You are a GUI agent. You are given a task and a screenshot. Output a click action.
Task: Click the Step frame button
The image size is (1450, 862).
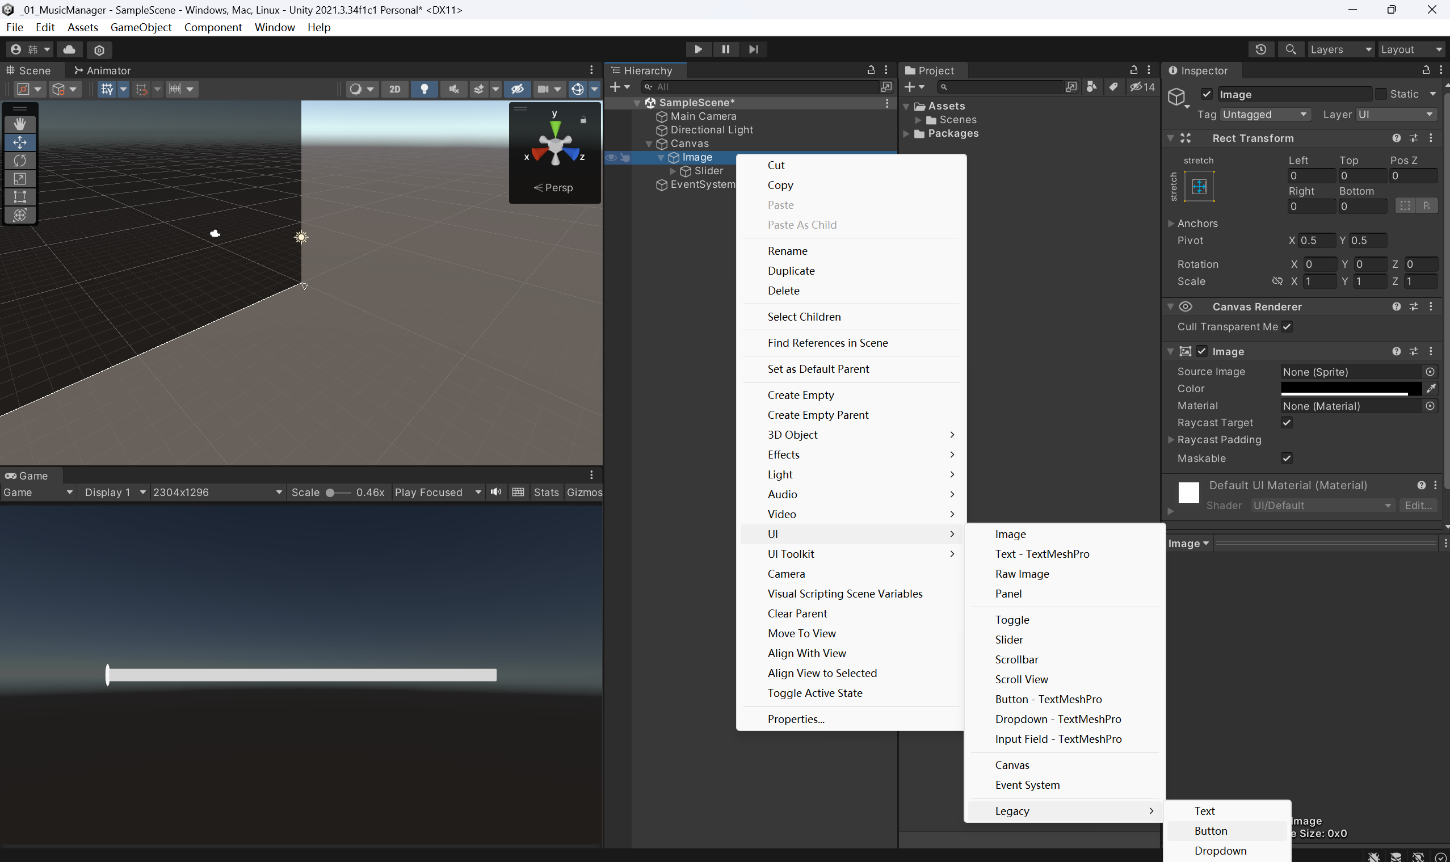coord(754,49)
